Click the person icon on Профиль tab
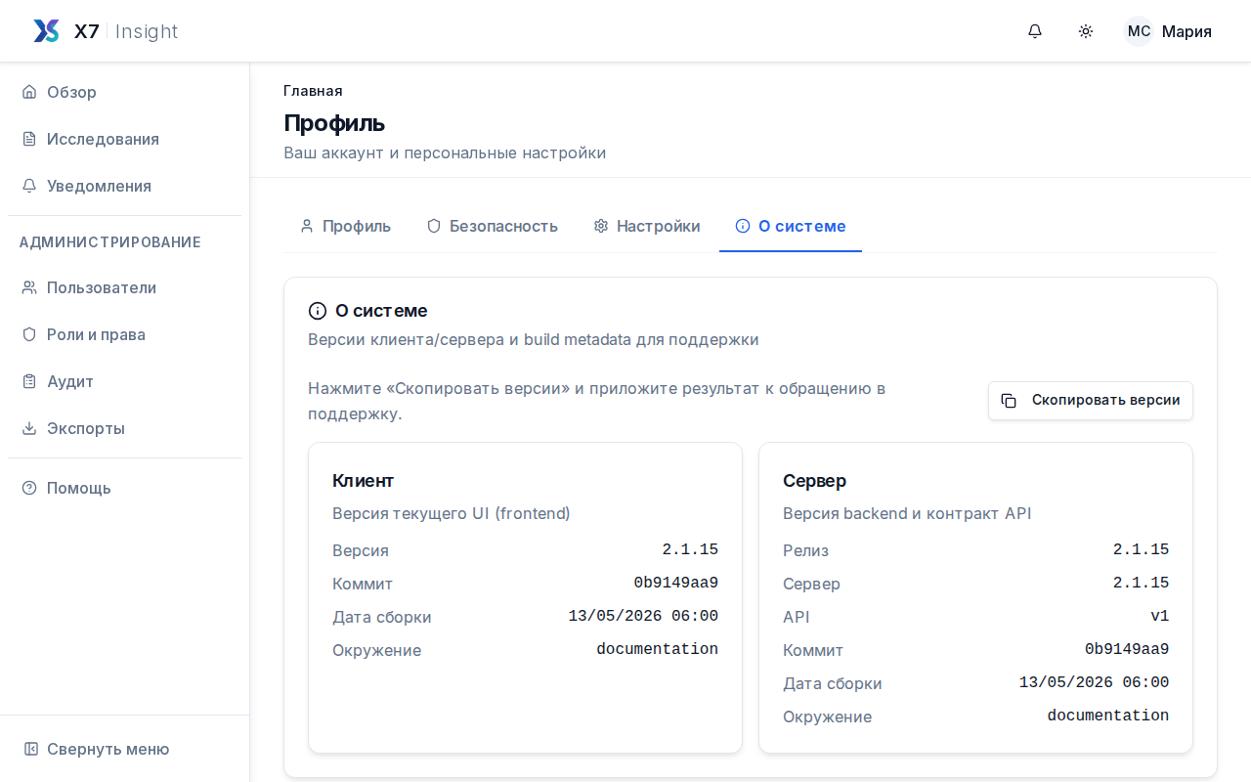This screenshot has width=1251, height=782. click(307, 226)
